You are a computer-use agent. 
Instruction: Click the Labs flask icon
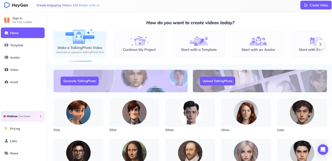coord(6,141)
